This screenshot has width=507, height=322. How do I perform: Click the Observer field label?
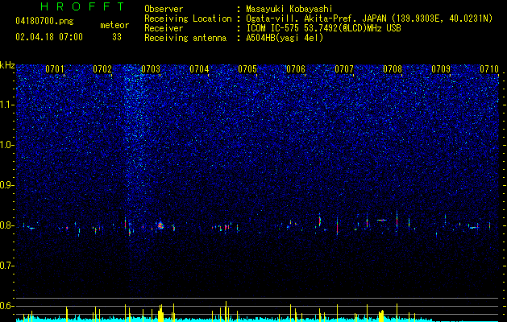pos(164,9)
